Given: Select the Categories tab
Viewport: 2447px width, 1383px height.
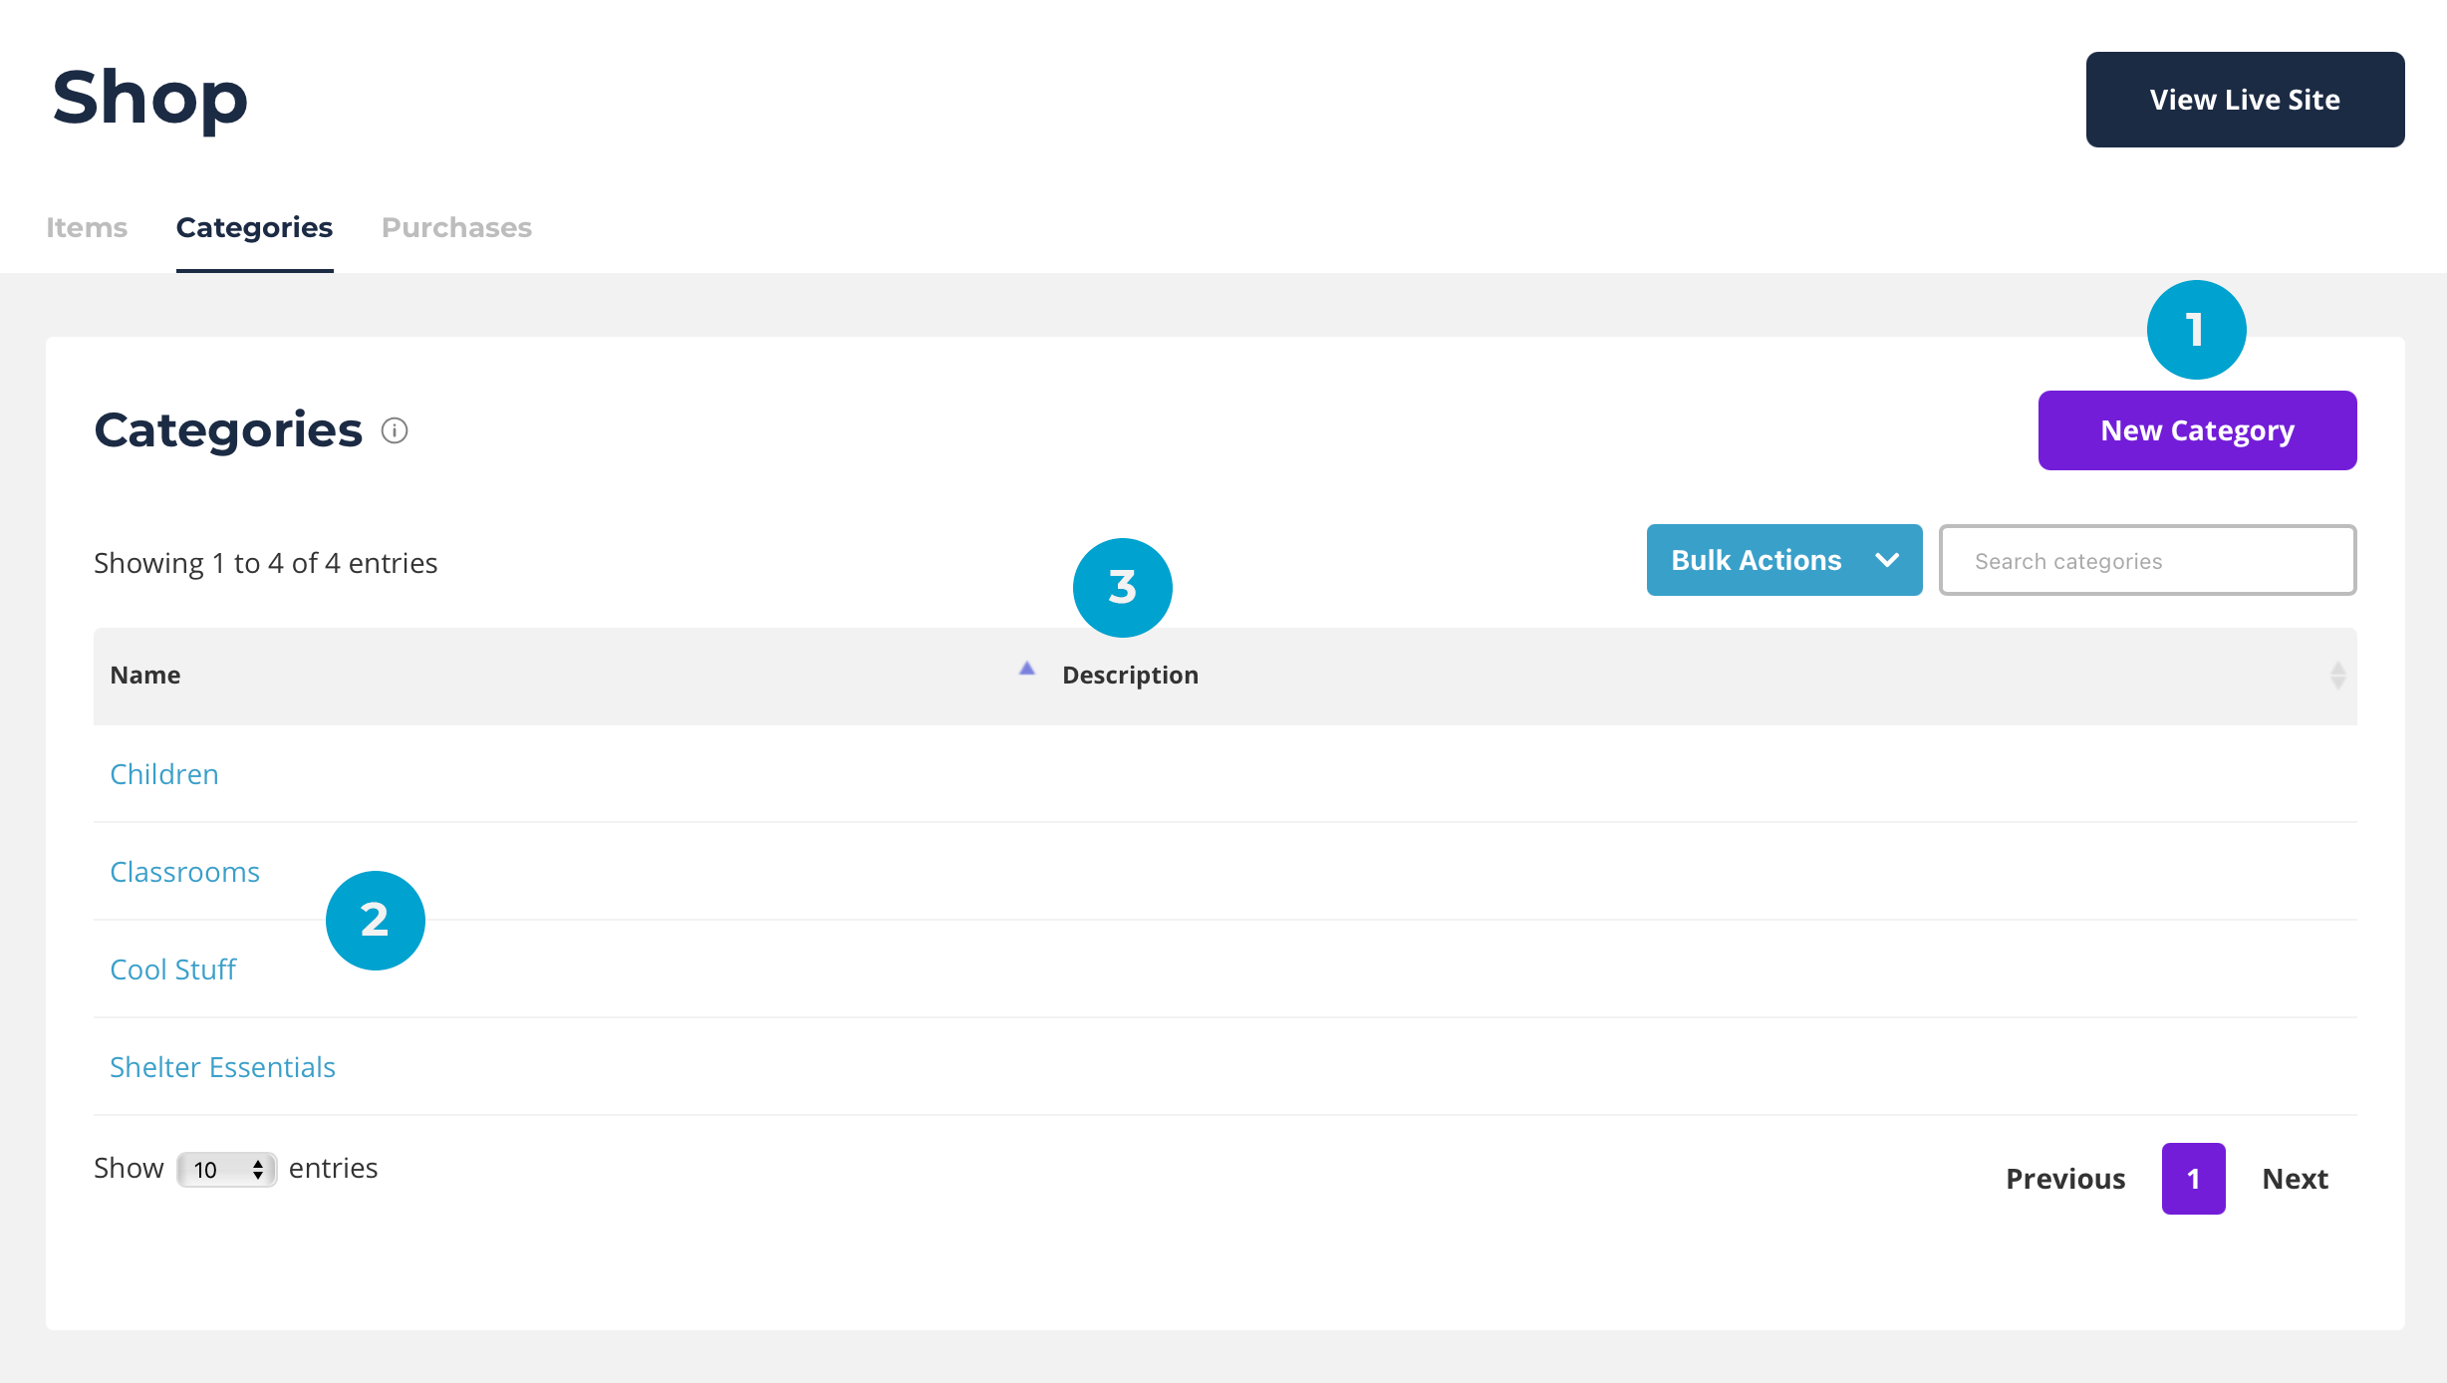Looking at the screenshot, I should coord(254,227).
